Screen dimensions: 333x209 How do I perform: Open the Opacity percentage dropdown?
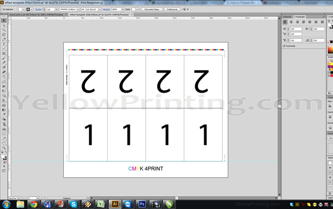click(x=123, y=9)
